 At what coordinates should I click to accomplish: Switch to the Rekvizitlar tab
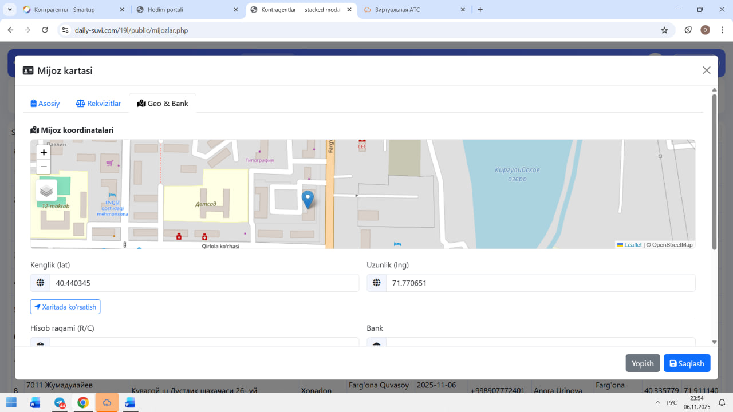(98, 104)
